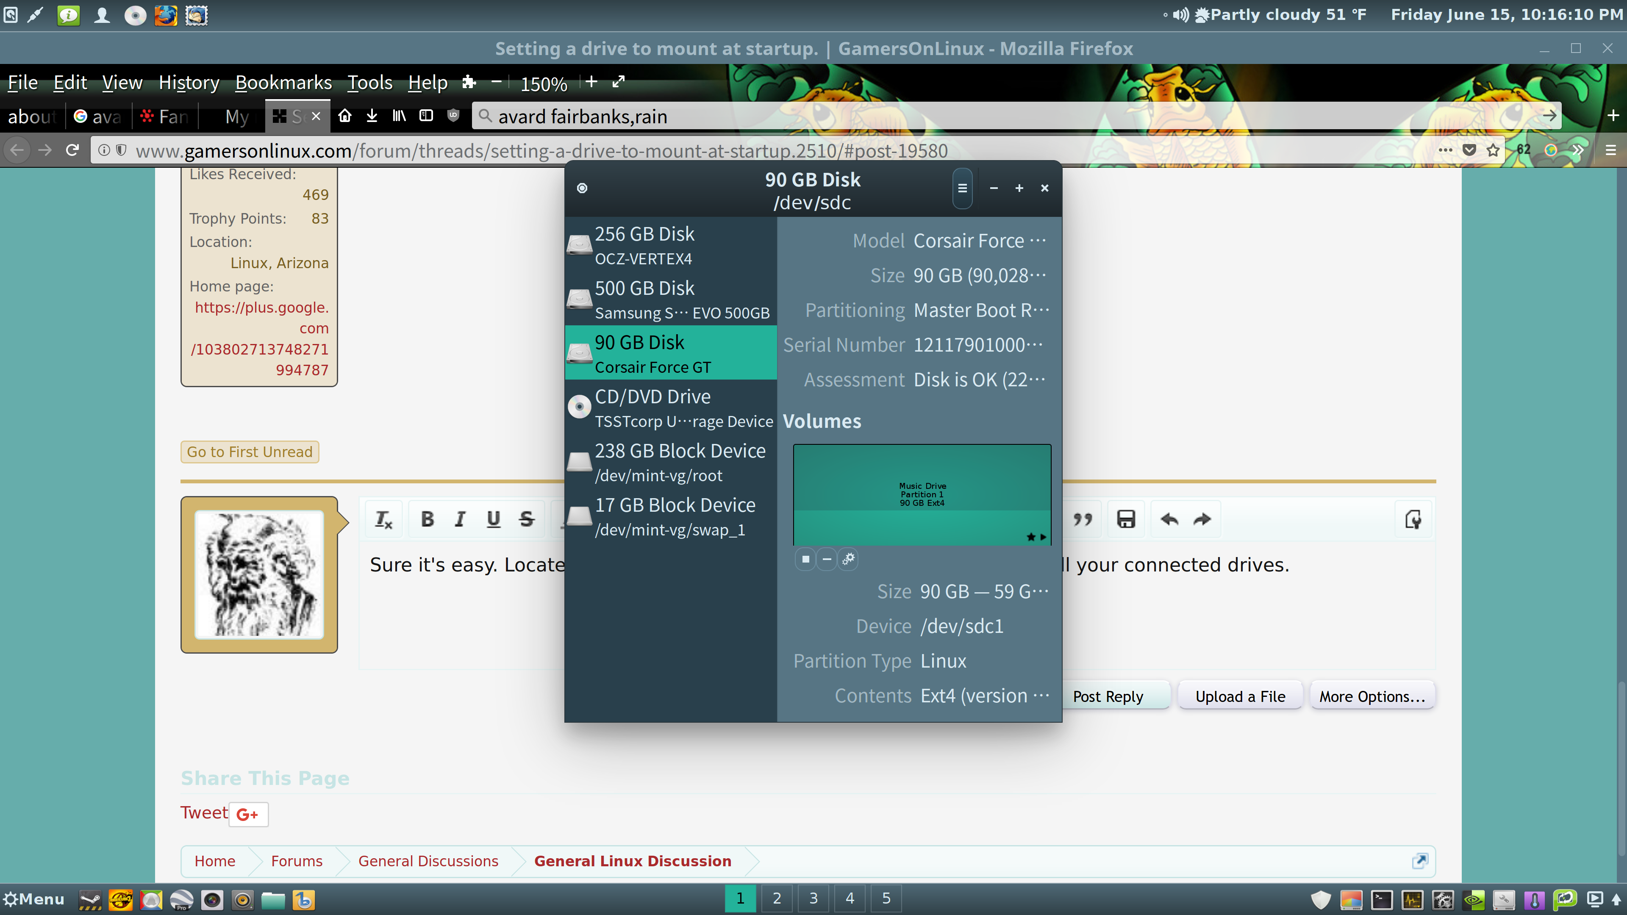Open the main Menu launcher

click(33, 898)
